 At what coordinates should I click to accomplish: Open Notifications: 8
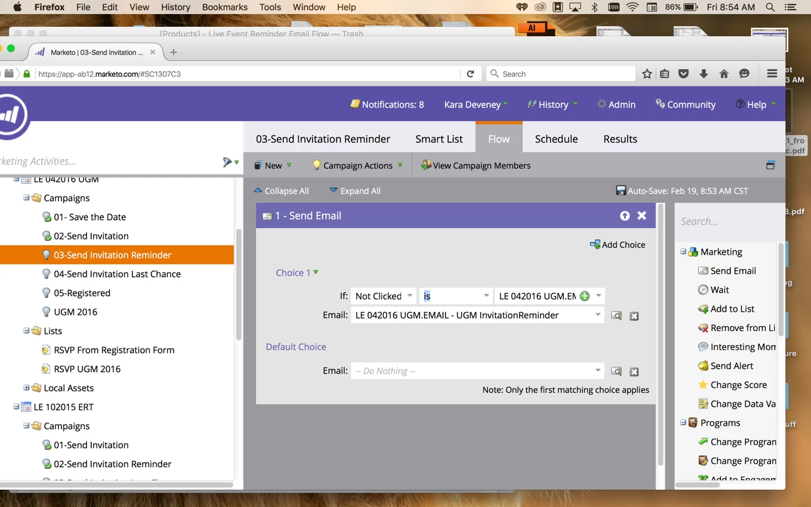coord(387,105)
